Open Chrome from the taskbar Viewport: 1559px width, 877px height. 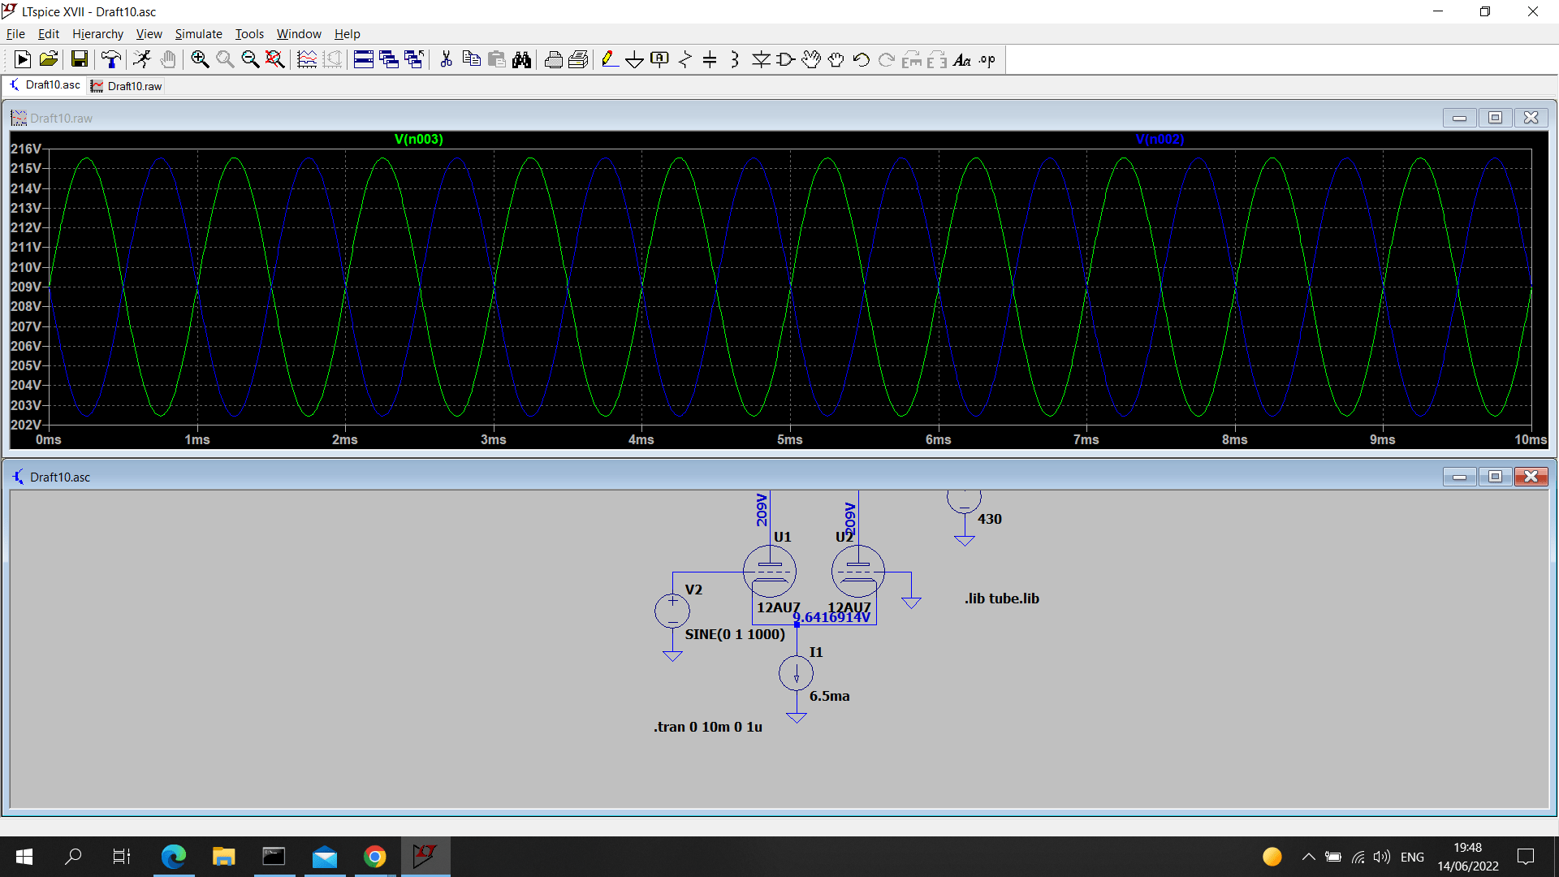(x=375, y=857)
